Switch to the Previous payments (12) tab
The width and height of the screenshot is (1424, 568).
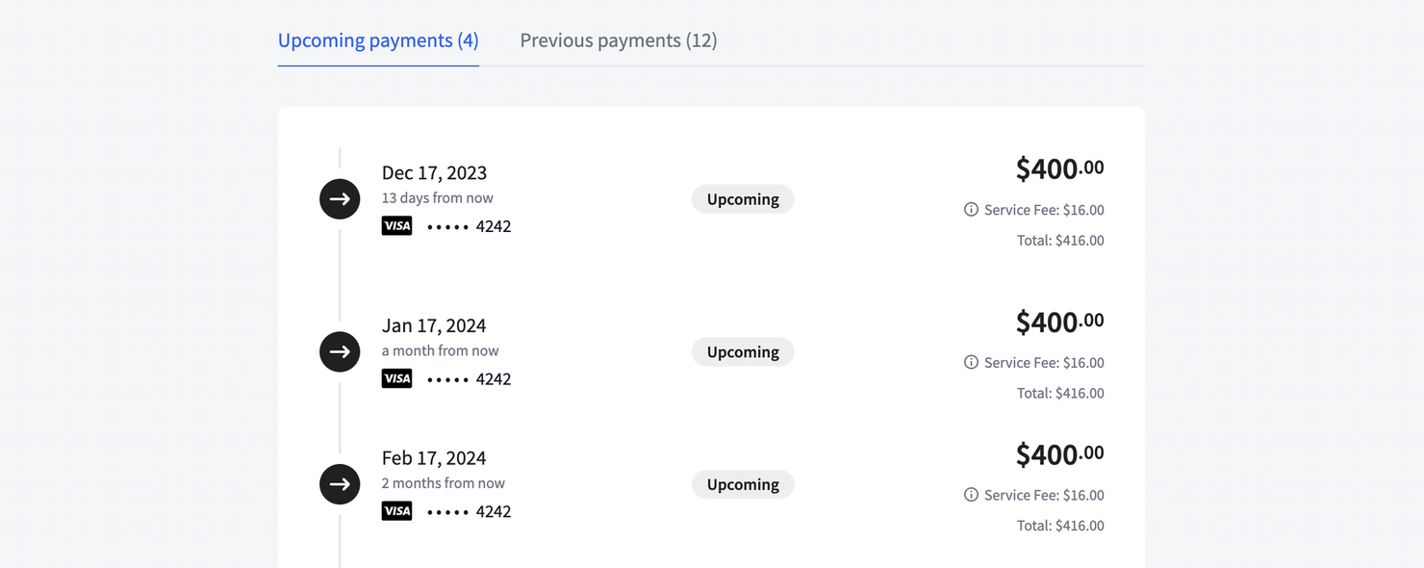[619, 40]
